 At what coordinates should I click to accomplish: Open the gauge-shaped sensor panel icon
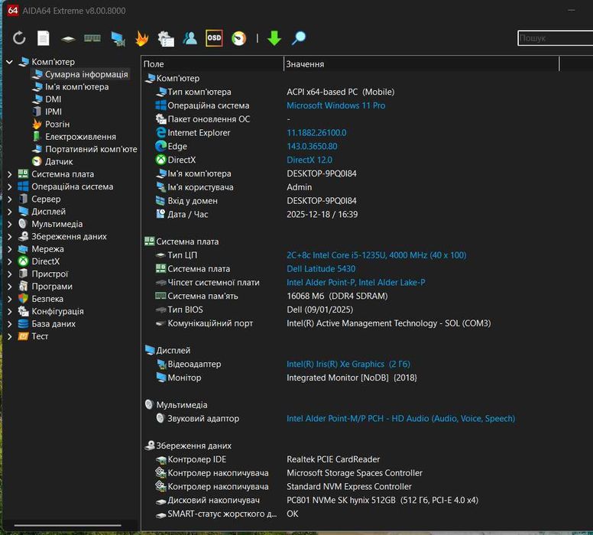(x=238, y=37)
